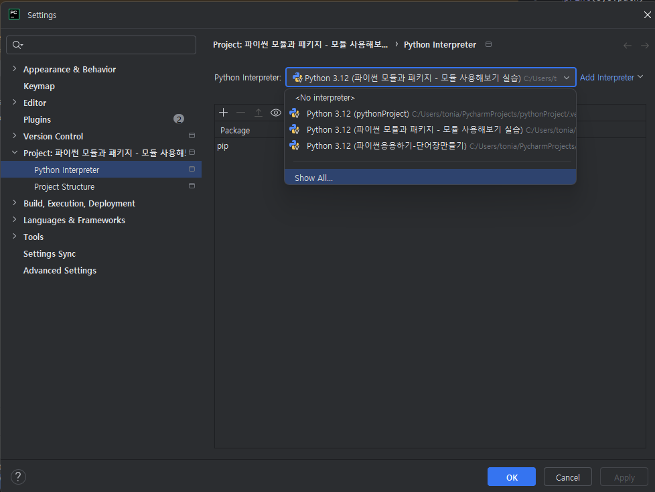655x492 pixels.
Task: Click the Package column header
Action: pos(235,130)
